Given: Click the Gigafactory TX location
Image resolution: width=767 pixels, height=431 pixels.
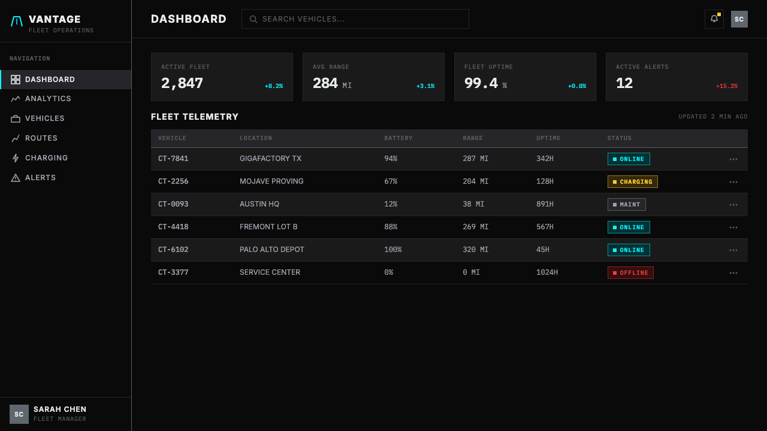Looking at the screenshot, I should [x=271, y=159].
